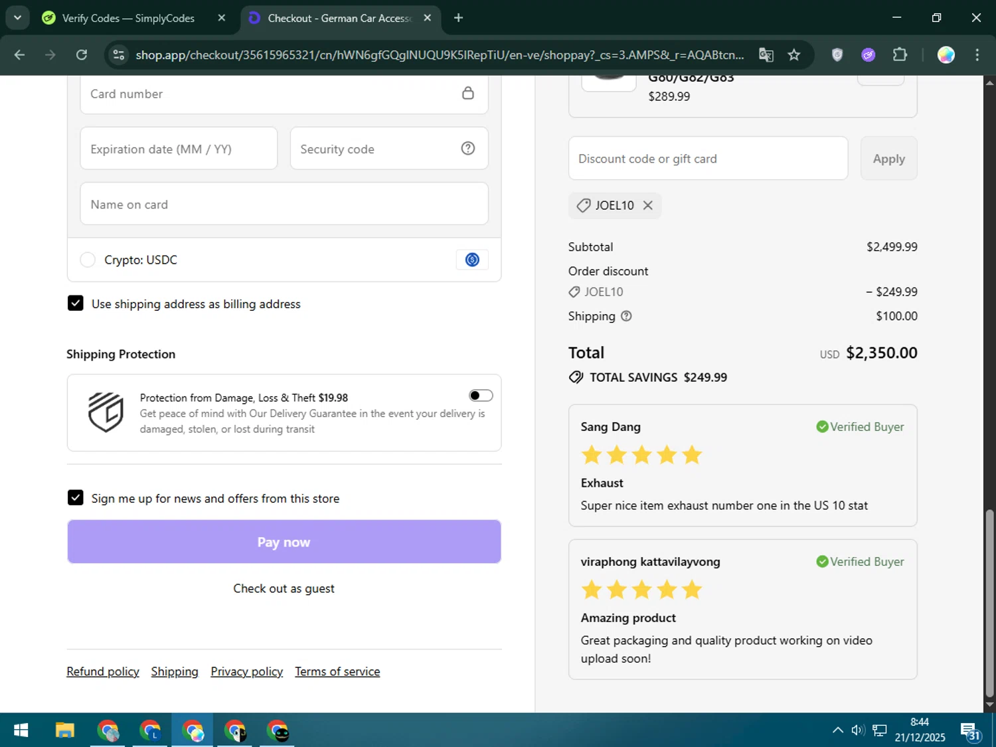The width and height of the screenshot is (996, 747).
Task: Click Check out as guest
Action: pos(284,588)
